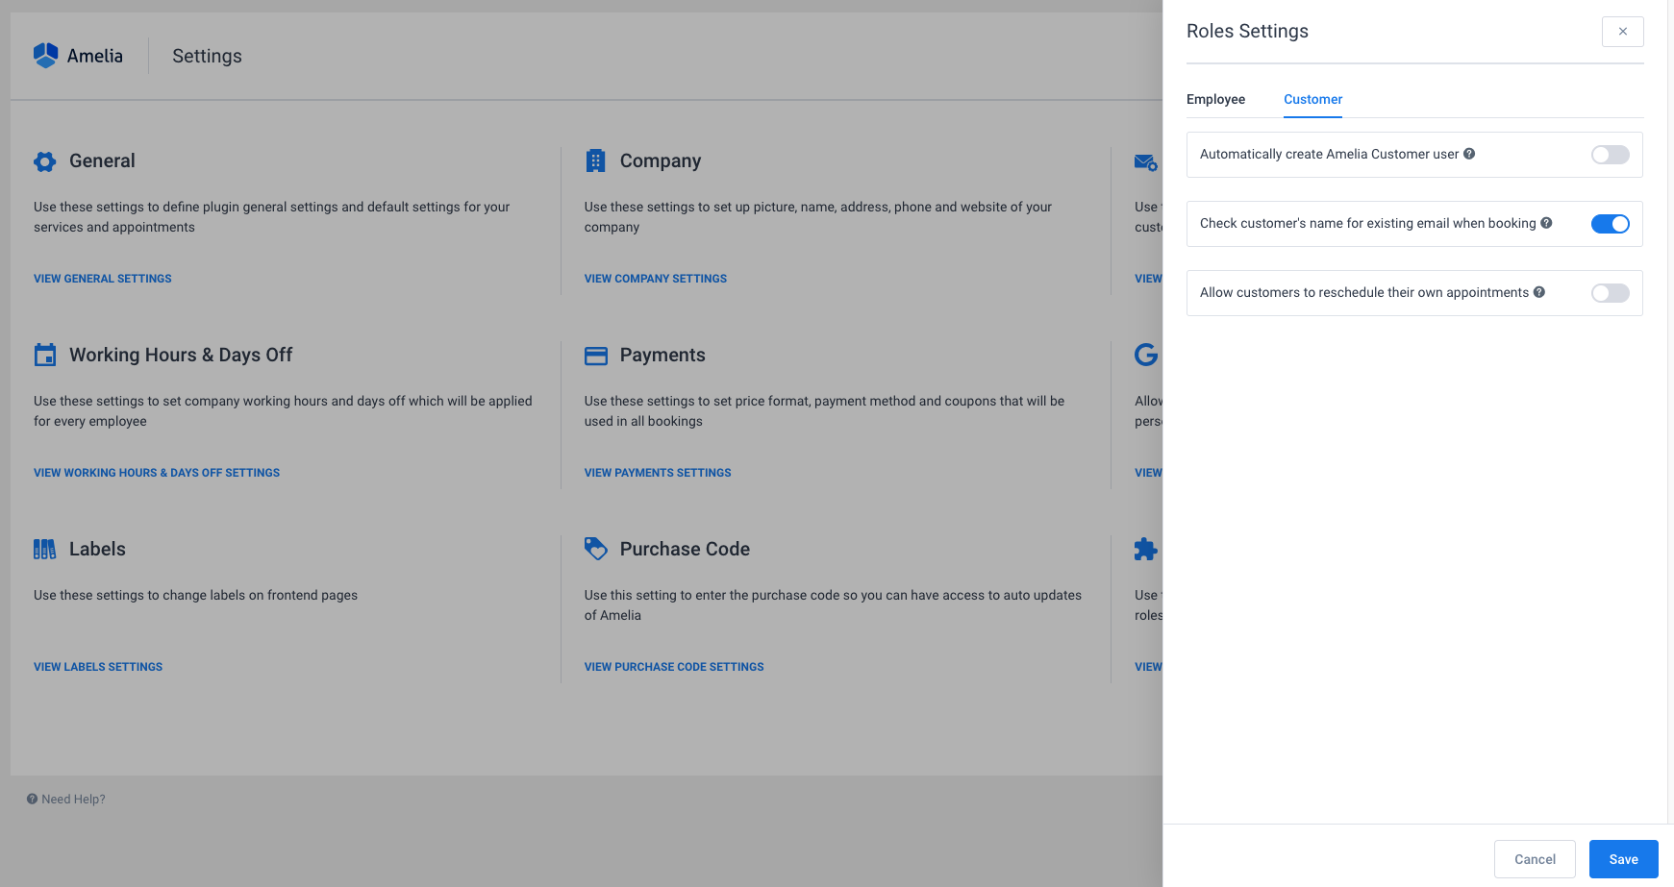The height and width of the screenshot is (887, 1674).
Task: Click the envelope notifications settings icon
Action: [1146, 162]
